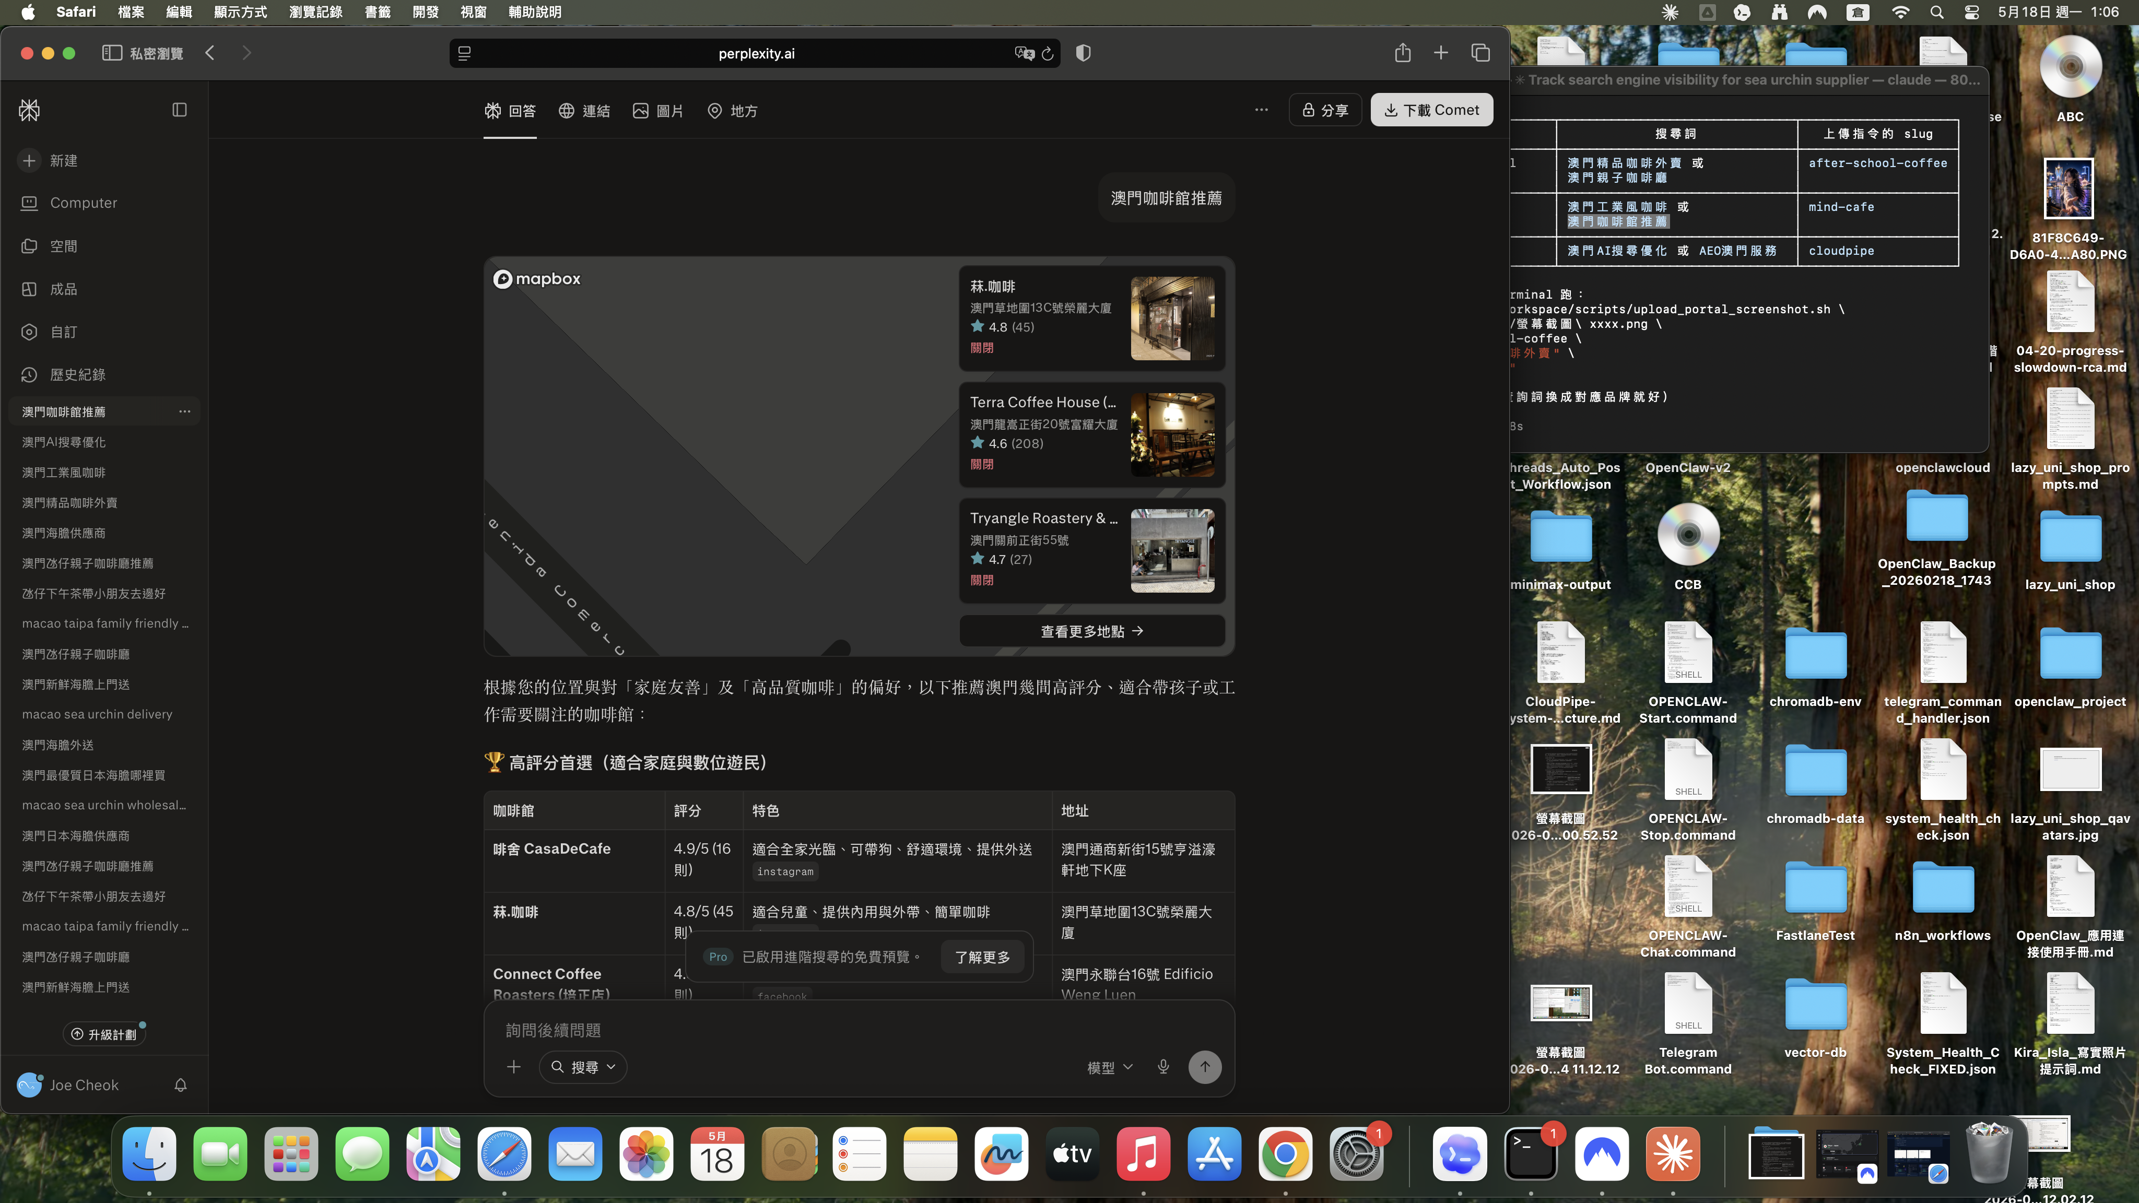Switch to the 連結 tab
The image size is (2139, 1203).
(x=584, y=110)
